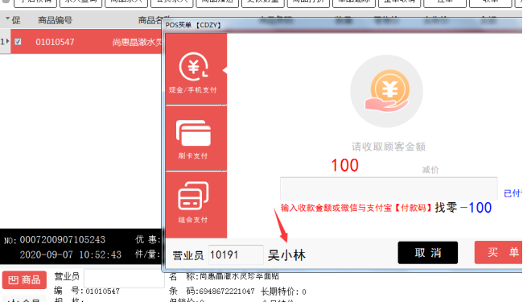Untick the checkbox in row 01010547
This screenshot has height=302, width=523.
18,42
